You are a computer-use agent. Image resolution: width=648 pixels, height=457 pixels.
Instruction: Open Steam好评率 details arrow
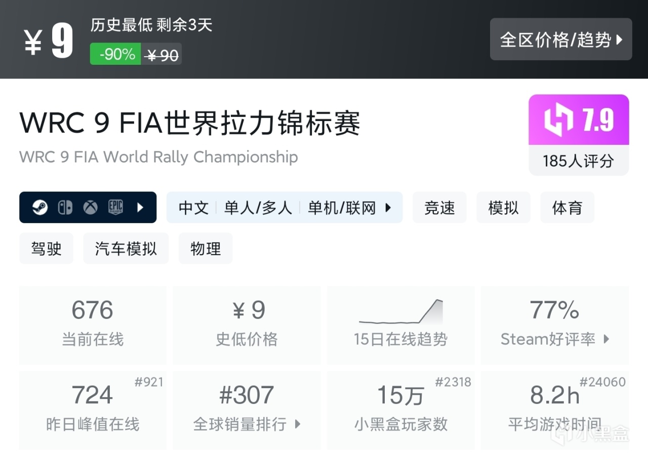606,339
